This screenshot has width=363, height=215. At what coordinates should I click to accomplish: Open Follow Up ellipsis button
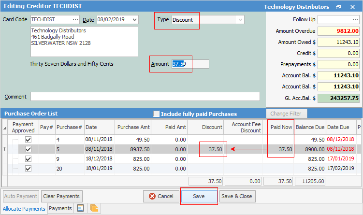point(355,20)
